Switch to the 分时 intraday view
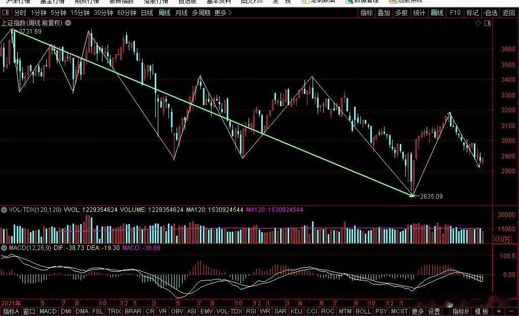Screen dimensions: 519x316 coord(20,13)
